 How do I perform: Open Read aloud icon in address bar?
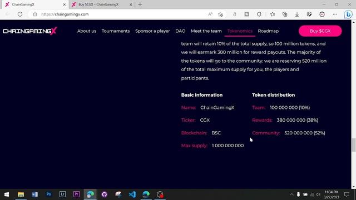(x=210, y=14)
